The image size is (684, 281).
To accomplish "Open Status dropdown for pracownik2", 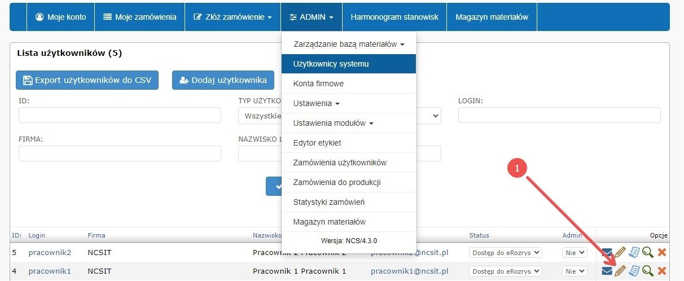I will coord(505,253).
